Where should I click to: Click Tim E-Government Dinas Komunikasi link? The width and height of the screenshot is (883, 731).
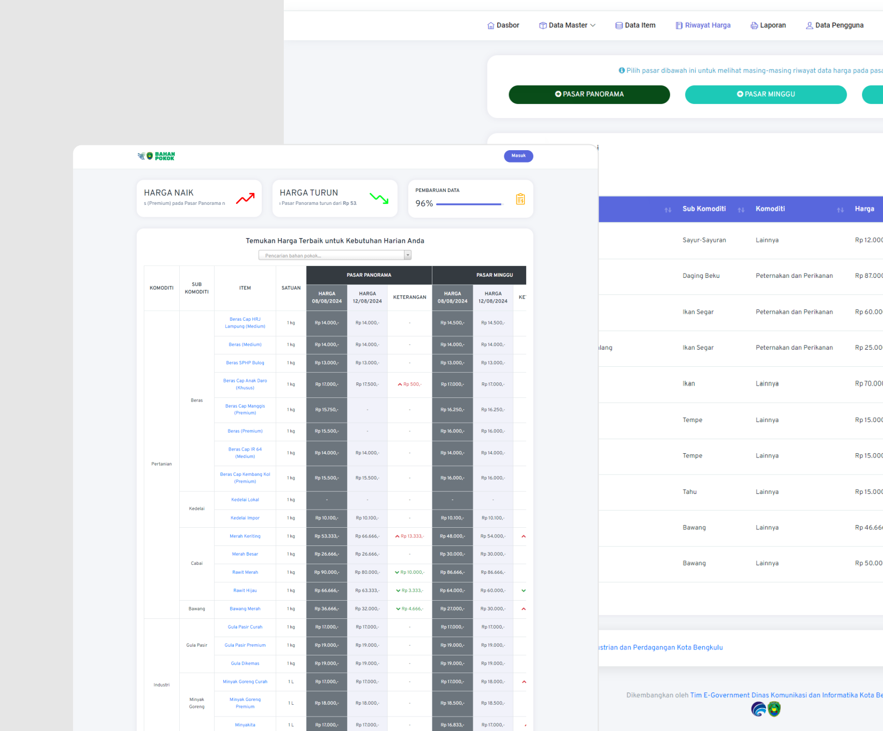click(786, 695)
